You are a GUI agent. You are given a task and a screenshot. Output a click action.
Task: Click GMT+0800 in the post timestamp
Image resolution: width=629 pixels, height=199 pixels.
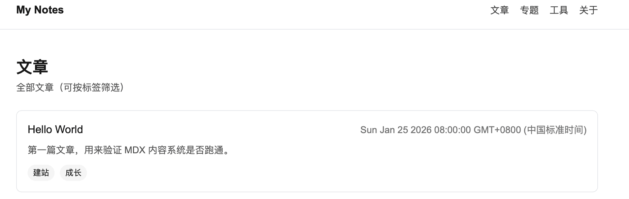[x=497, y=130]
